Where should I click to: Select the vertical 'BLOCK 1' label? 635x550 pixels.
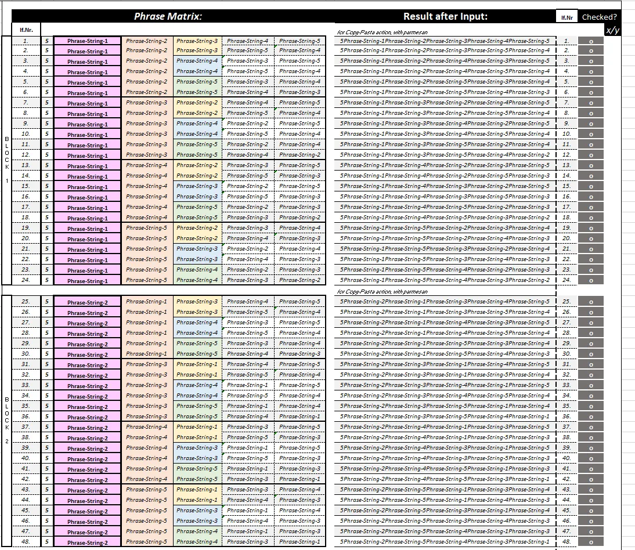pyautogui.click(x=7, y=160)
